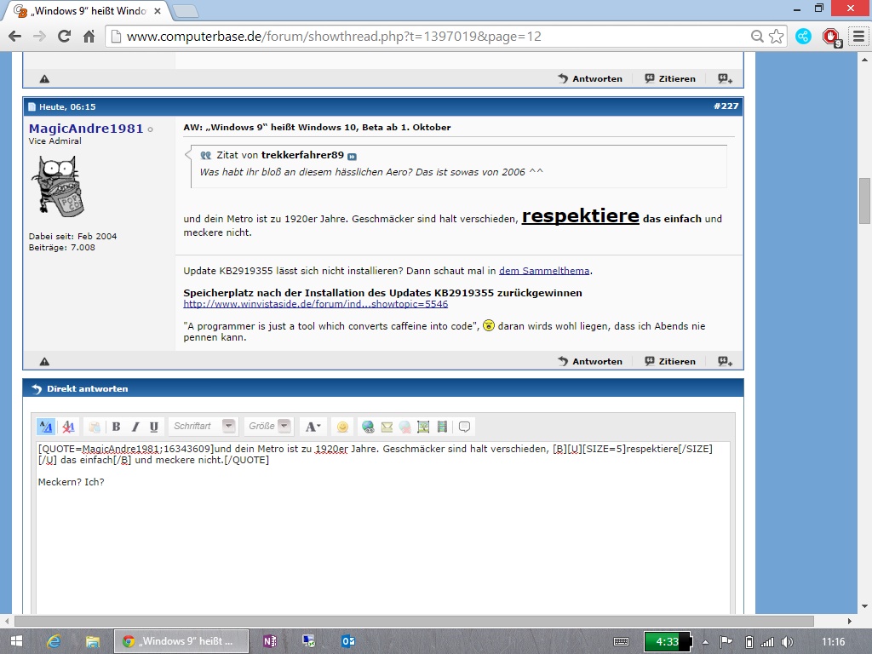
Task: Open the touch keyboard from the taskbar
Action: (x=621, y=642)
